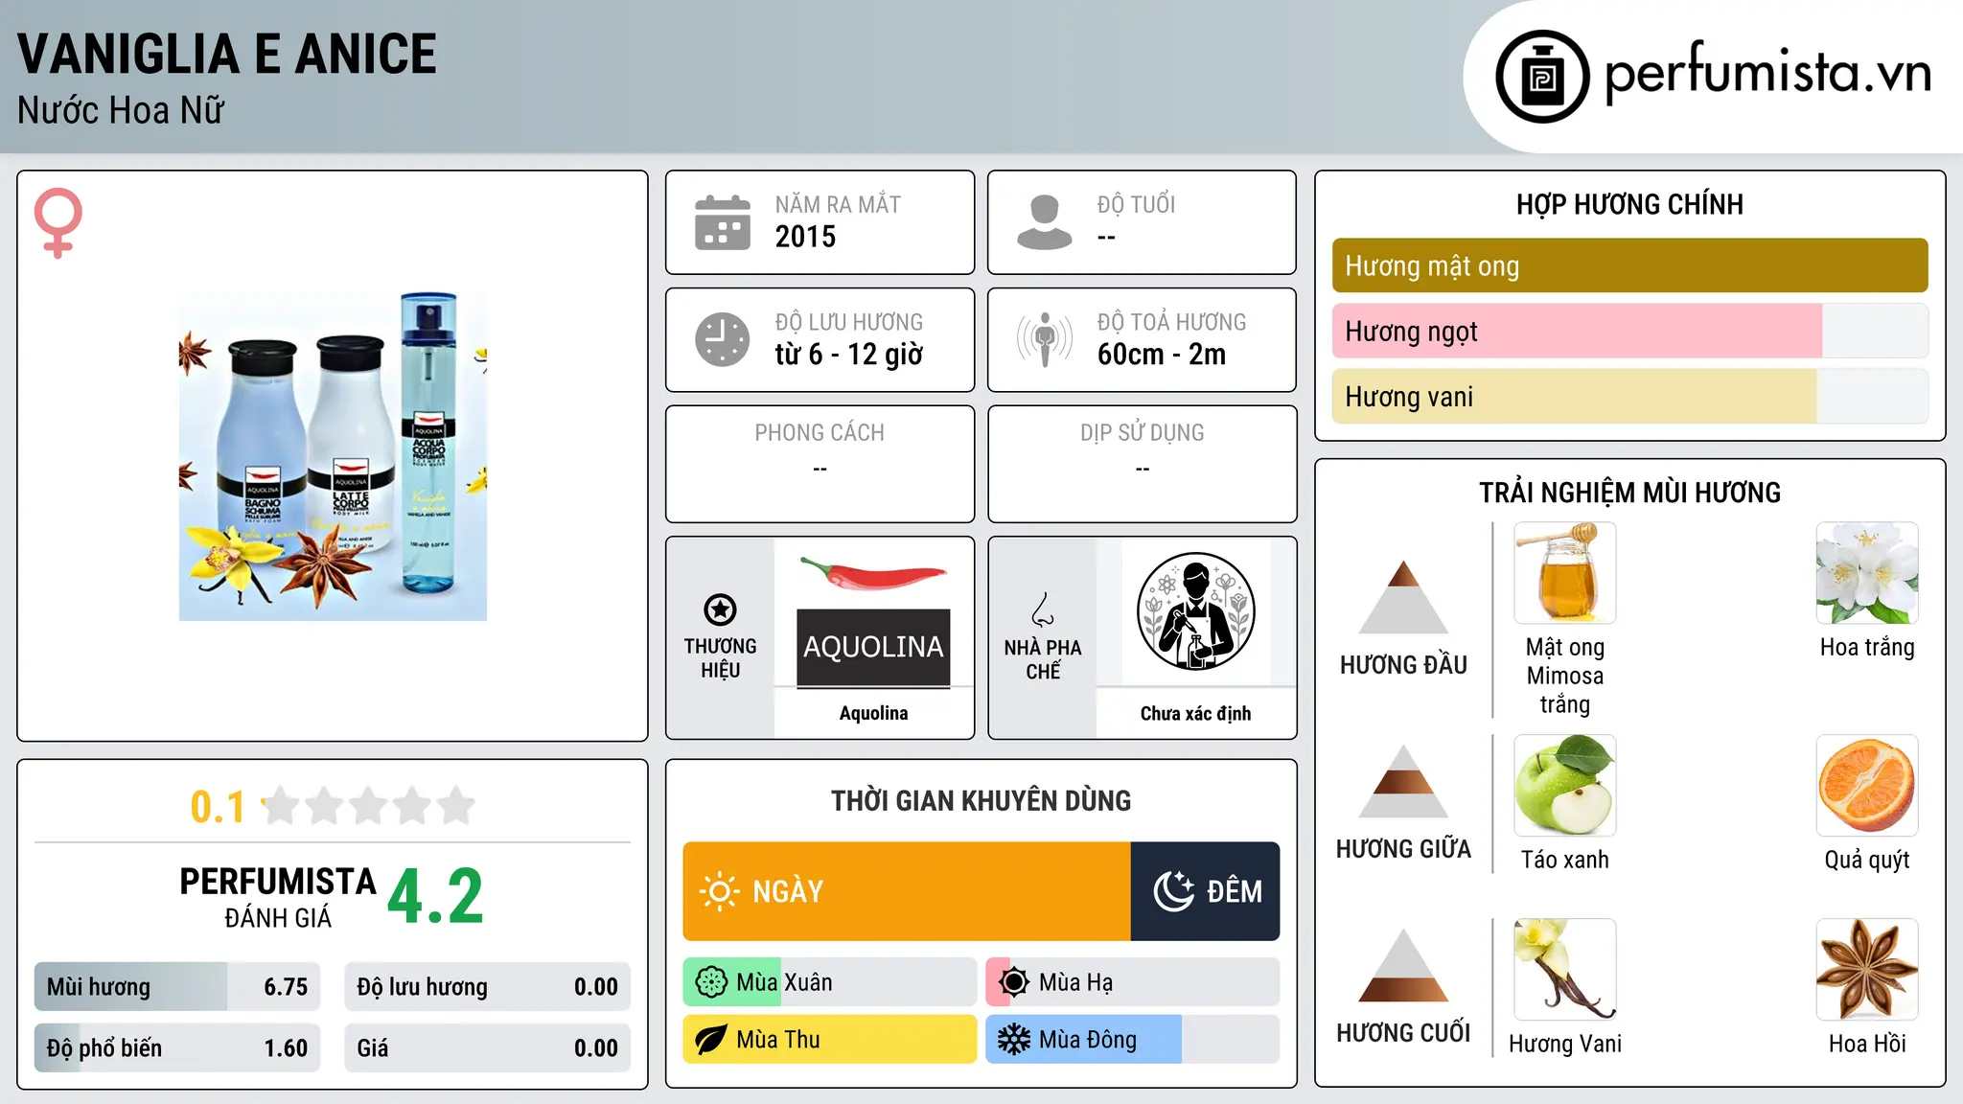Click the star badge icon above Thương hiệu

720,609
